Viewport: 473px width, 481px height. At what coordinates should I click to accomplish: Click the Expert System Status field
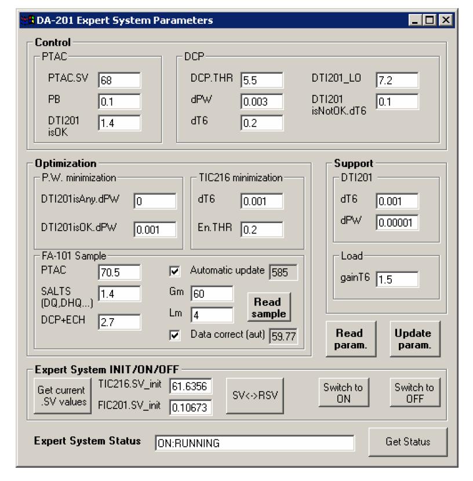pyautogui.click(x=255, y=443)
